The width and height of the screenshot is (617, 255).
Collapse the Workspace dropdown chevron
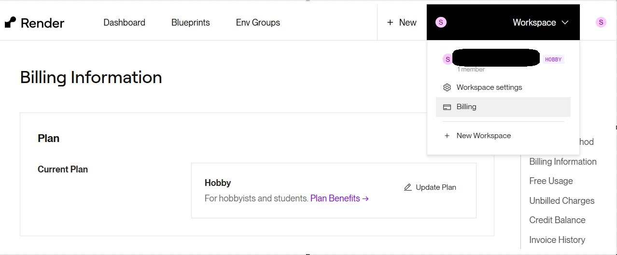pyautogui.click(x=565, y=23)
